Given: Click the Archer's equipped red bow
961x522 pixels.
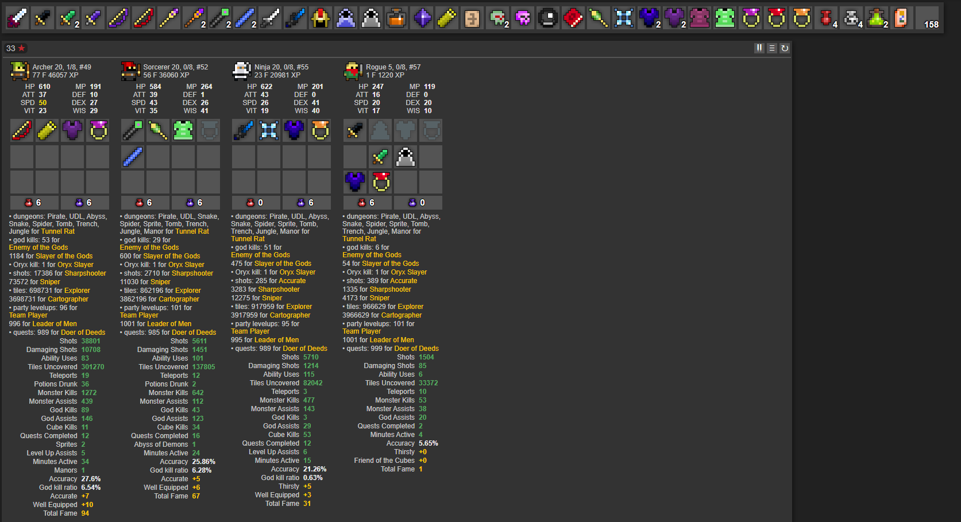Looking at the screenshot, I should [22, 130].
